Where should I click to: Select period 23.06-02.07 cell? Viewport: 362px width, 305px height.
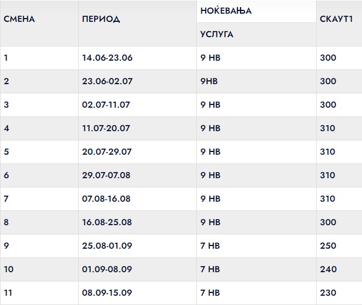coord(107,81)
